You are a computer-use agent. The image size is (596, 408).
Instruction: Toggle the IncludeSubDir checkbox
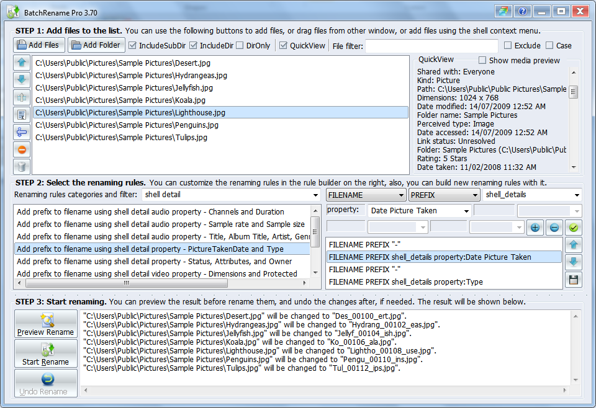pyautogui.click(x=132, y=45)
